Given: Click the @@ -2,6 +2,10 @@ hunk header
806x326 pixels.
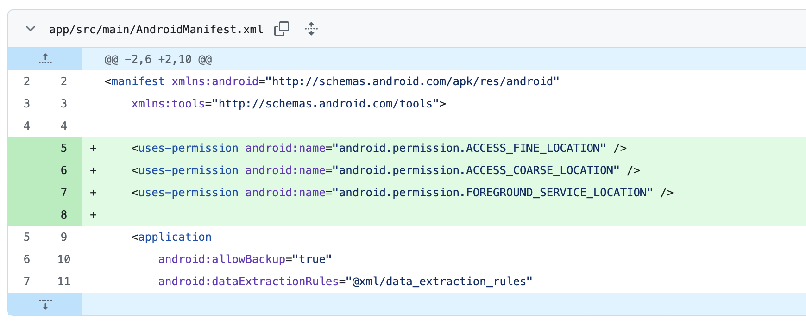Looking at the screenshot, I should tap(158, 59).
